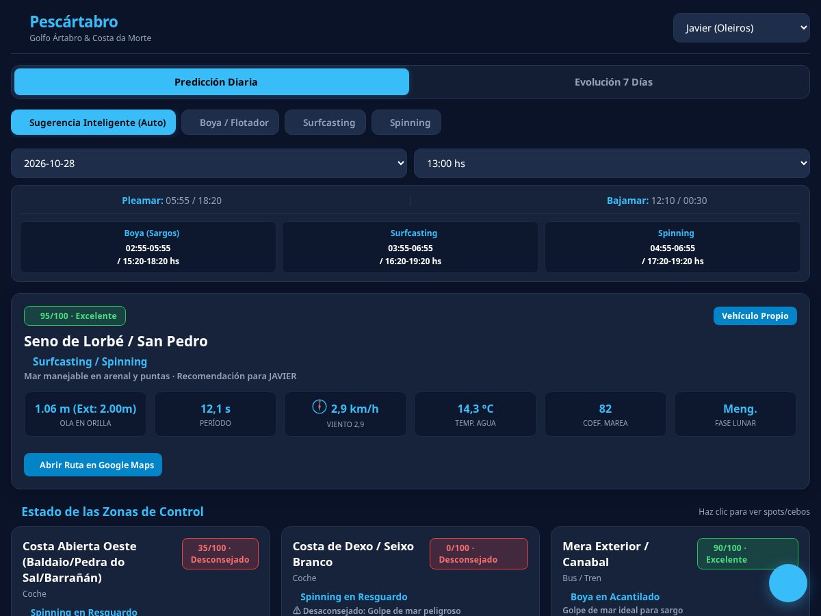Click the 90/100 · Excelente zone badge
821x616 pixels.
[x=748, y=554]
